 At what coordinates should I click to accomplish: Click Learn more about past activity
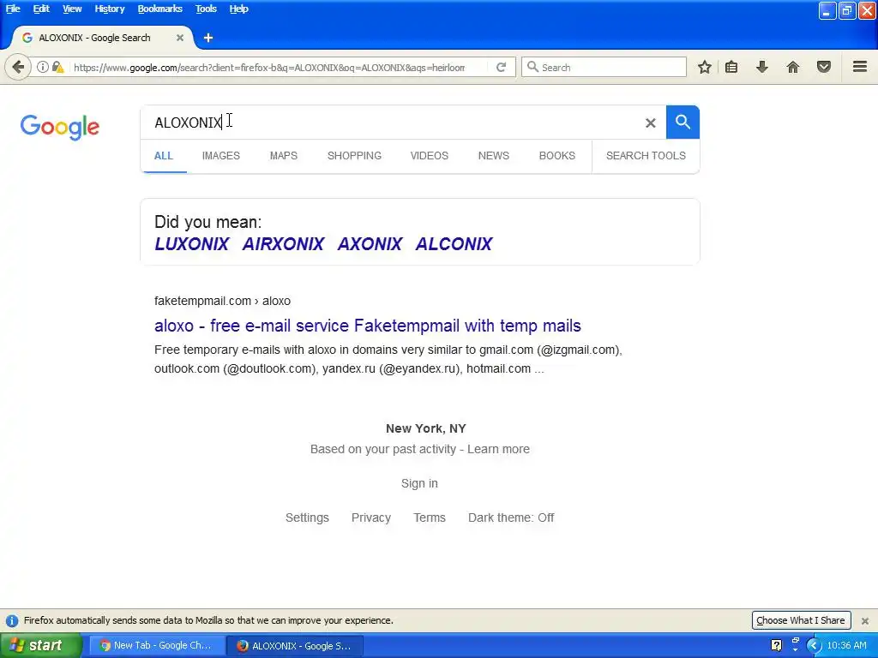click(498, 449)
